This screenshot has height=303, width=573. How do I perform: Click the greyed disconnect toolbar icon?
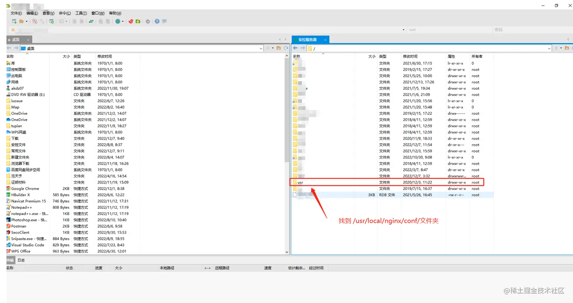click(42, 22)
